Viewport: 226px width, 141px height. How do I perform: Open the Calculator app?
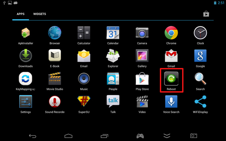(84, 33)
